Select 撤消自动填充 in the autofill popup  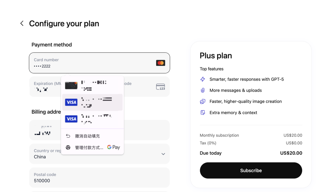pos(87,136)
